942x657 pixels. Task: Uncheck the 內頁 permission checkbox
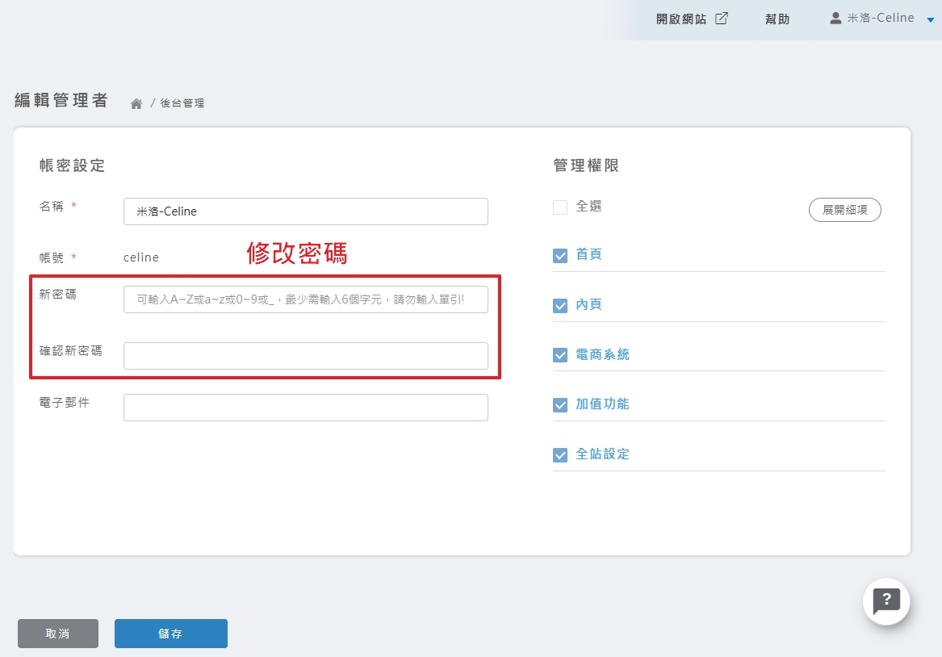560,306
